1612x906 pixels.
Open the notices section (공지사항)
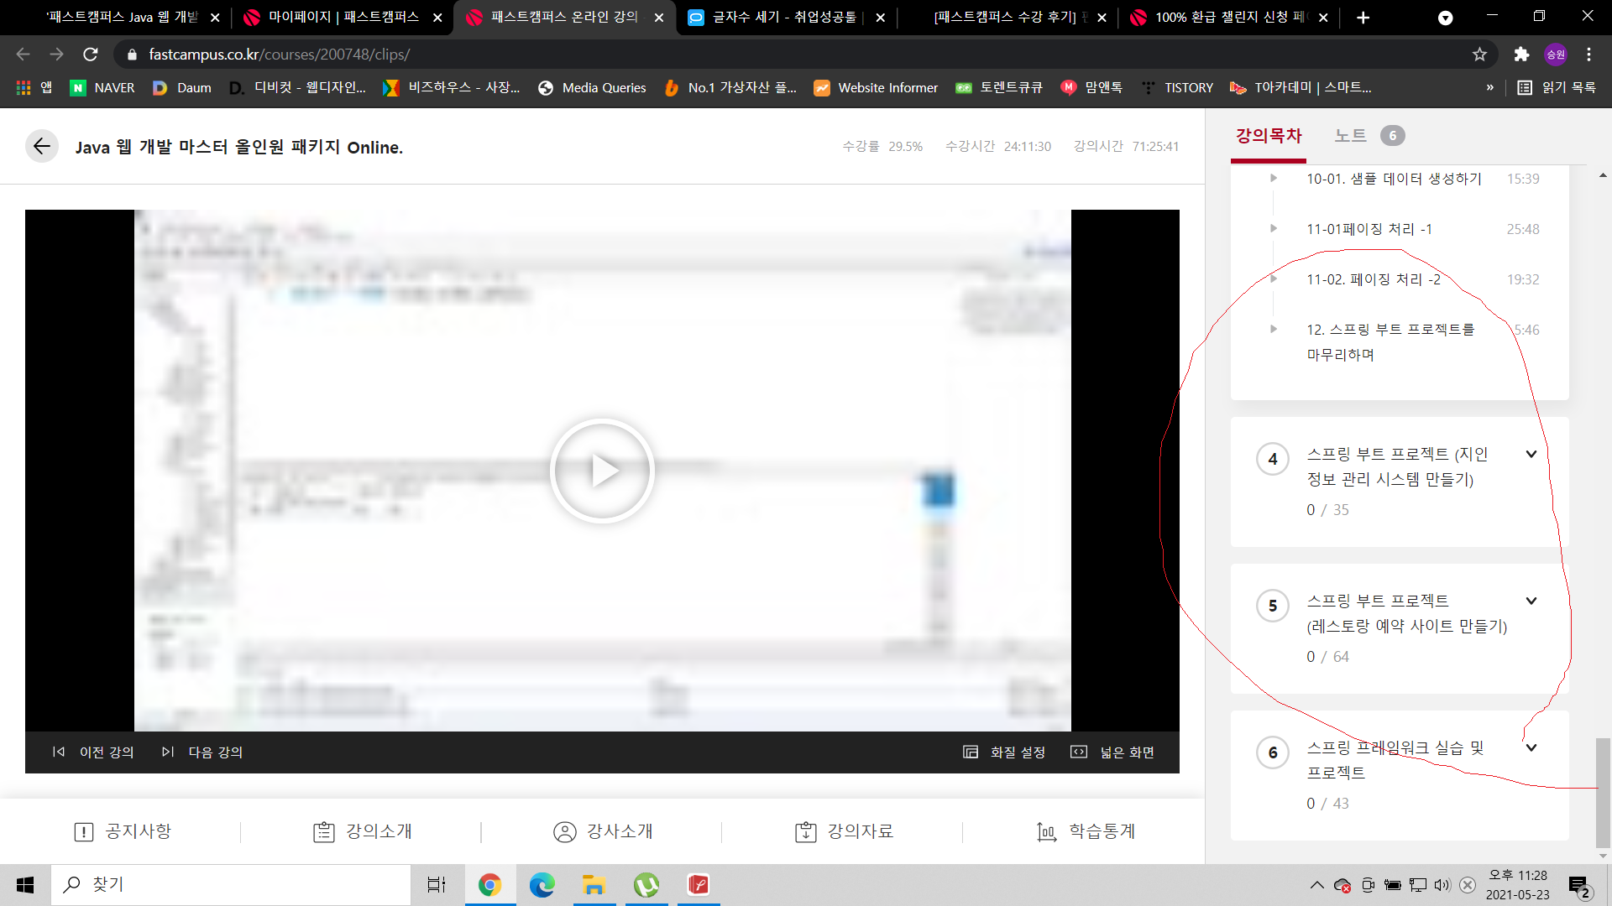point(123,831)
